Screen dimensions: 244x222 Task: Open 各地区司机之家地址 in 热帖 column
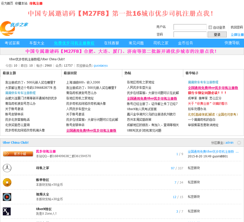coord(141,82)
